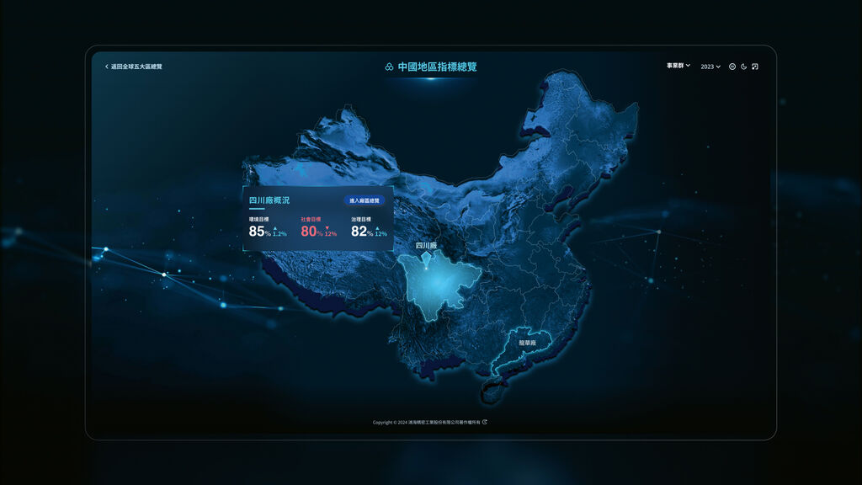Open the 2023 year dropdown
The width and height of the screenshot is (862, 485).
(x=710, y=67)
